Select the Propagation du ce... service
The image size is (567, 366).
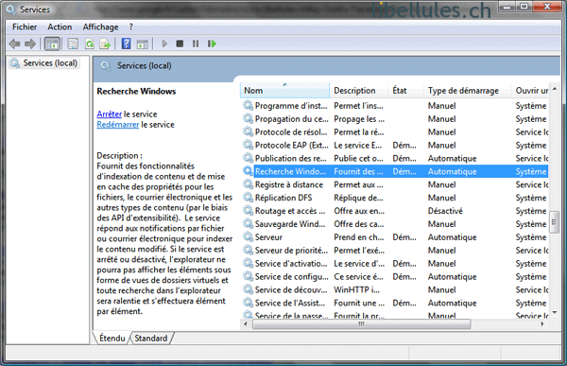(x=291, y=119)
